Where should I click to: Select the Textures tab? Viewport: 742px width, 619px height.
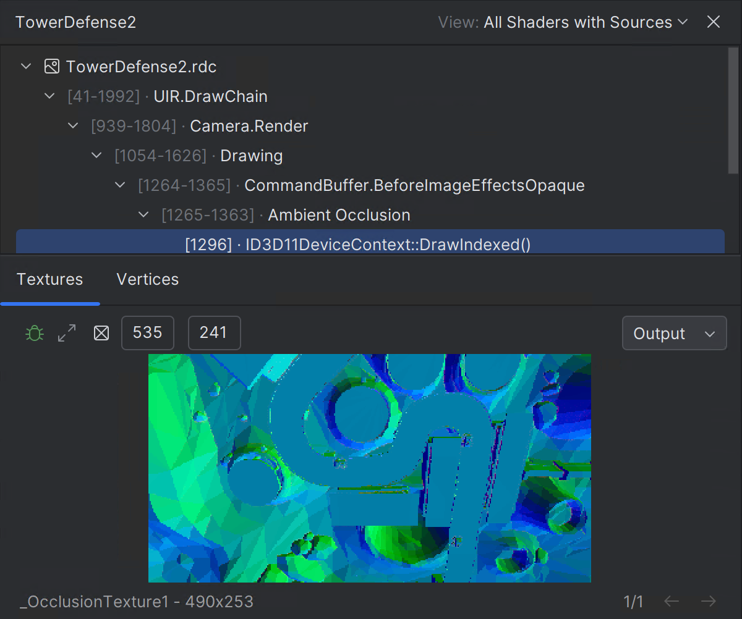tap(49, 279)
